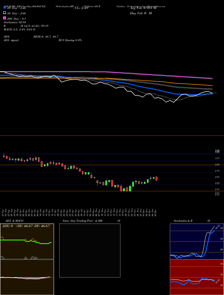Click the 'MACD: 2.5, 2.49, 0.01 D' line

click(x=19, y=29)
